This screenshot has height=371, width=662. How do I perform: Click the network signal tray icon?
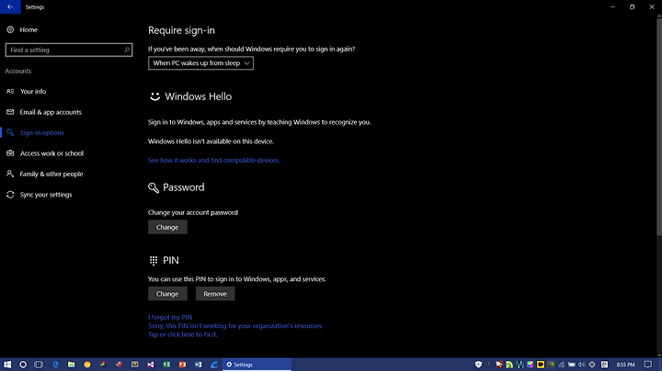pyautogui.click(x=561, y=365)
